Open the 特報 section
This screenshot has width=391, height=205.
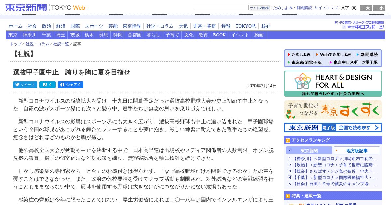point(226,26)
